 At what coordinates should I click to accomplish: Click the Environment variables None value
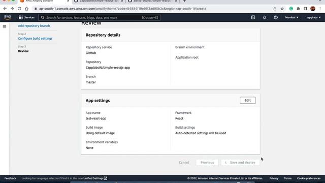(89, 148)
